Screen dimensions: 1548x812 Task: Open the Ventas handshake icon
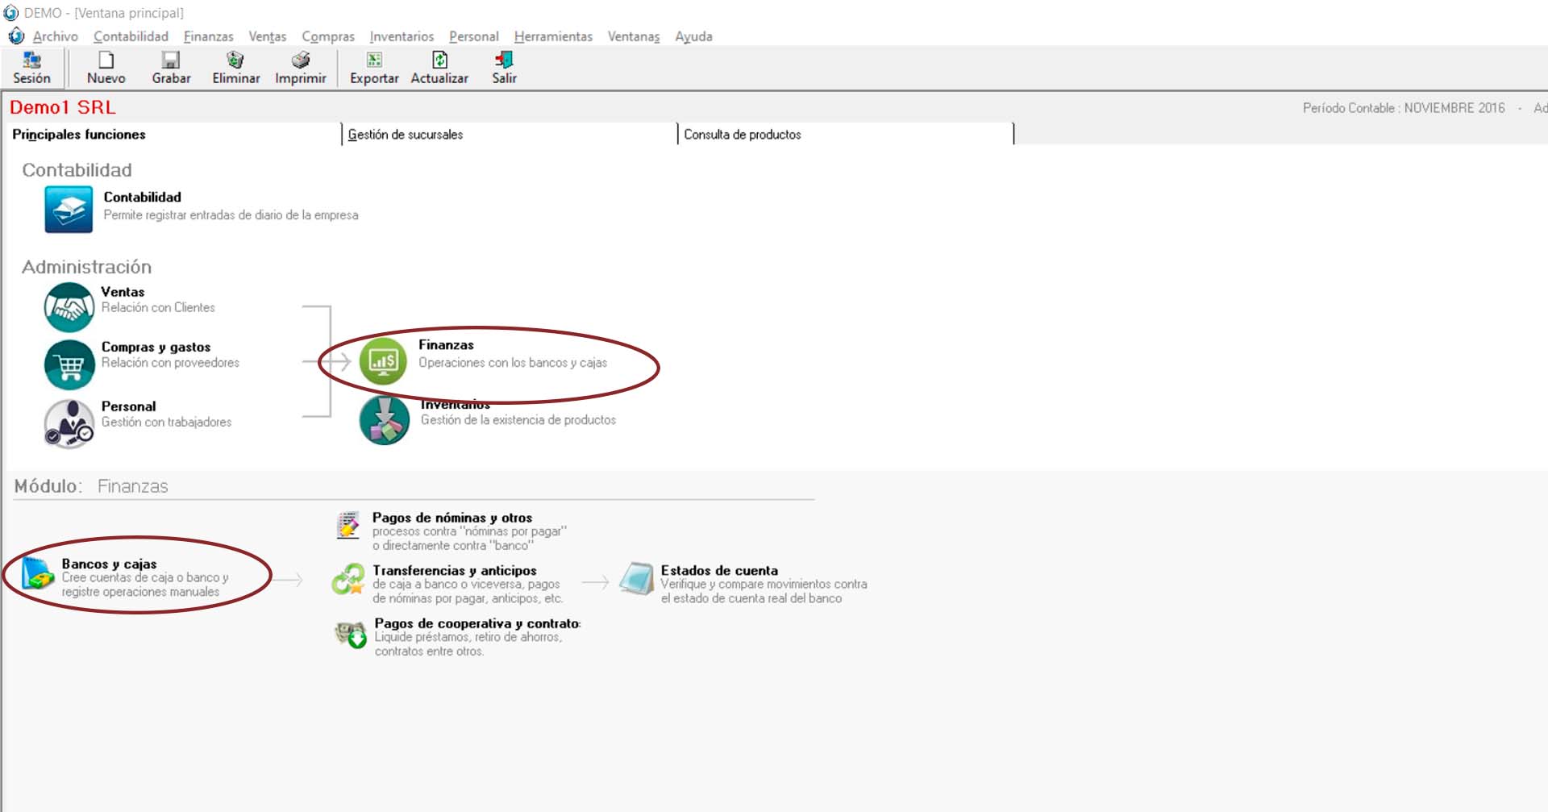tap(69, 307)
